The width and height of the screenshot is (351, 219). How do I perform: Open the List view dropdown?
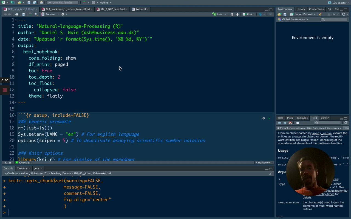(x=333, y=14)
